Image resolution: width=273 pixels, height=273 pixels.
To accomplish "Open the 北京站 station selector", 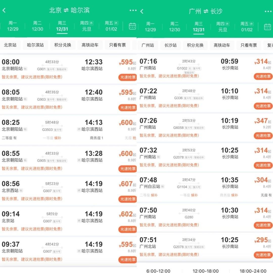I will coord(11,45).
